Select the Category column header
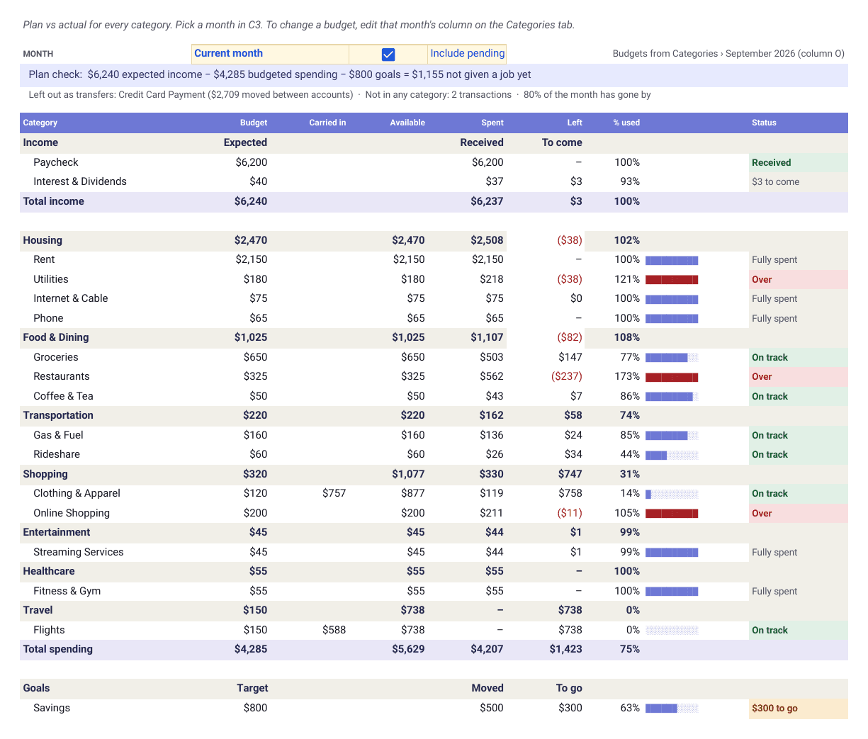Viewport: 868px width, 739px height. coord(40,123)
